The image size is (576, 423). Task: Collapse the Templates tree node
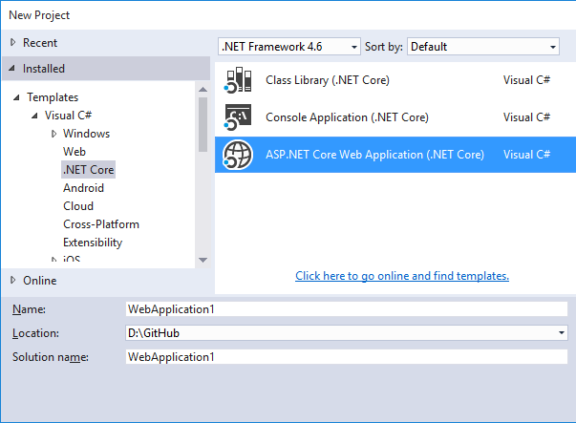(16, 97)
